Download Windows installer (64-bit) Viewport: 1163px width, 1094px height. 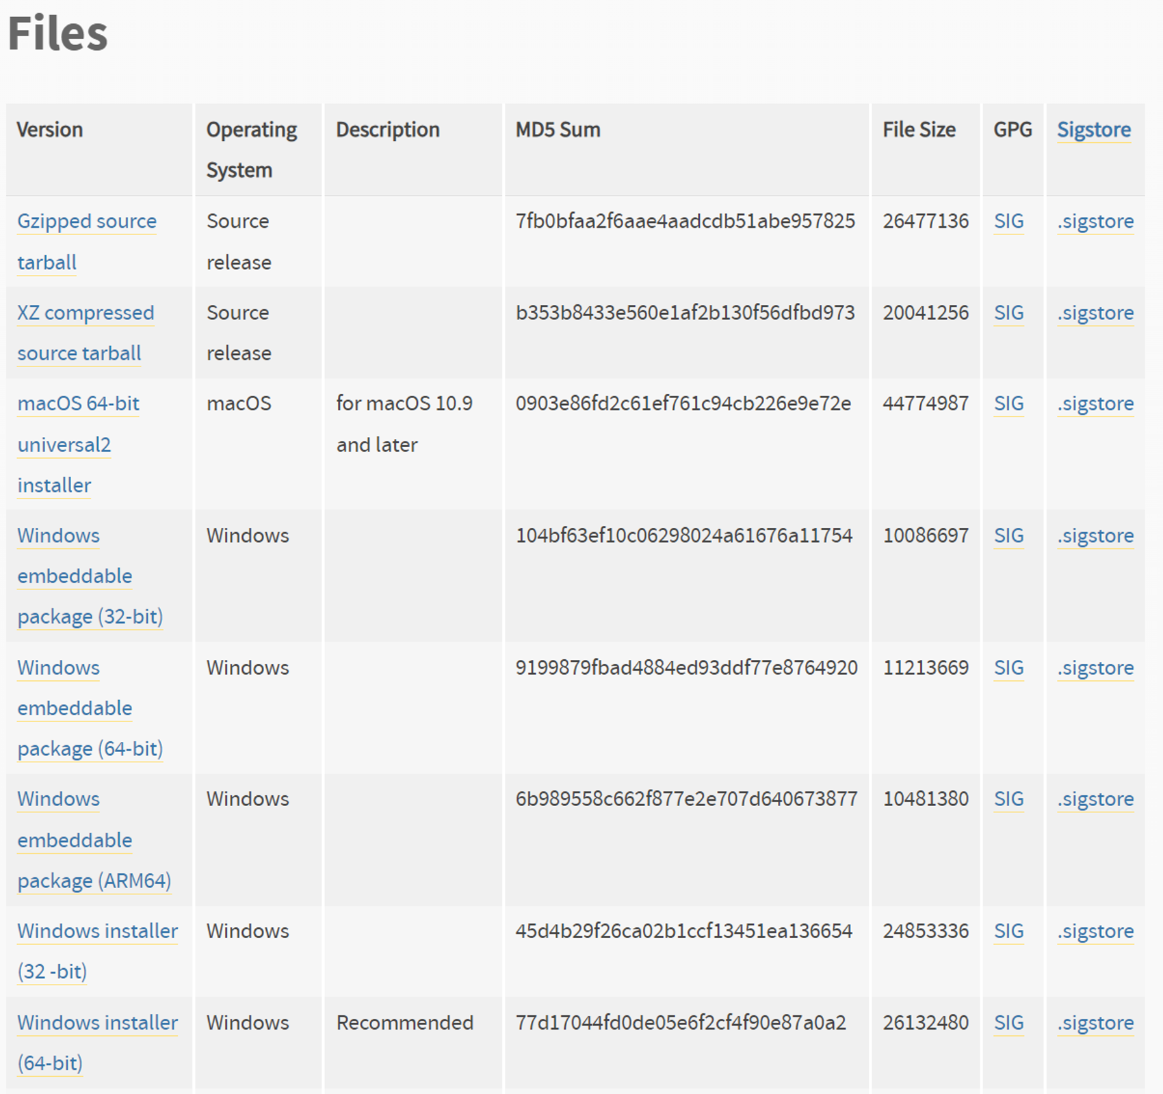coord(97,1043)
